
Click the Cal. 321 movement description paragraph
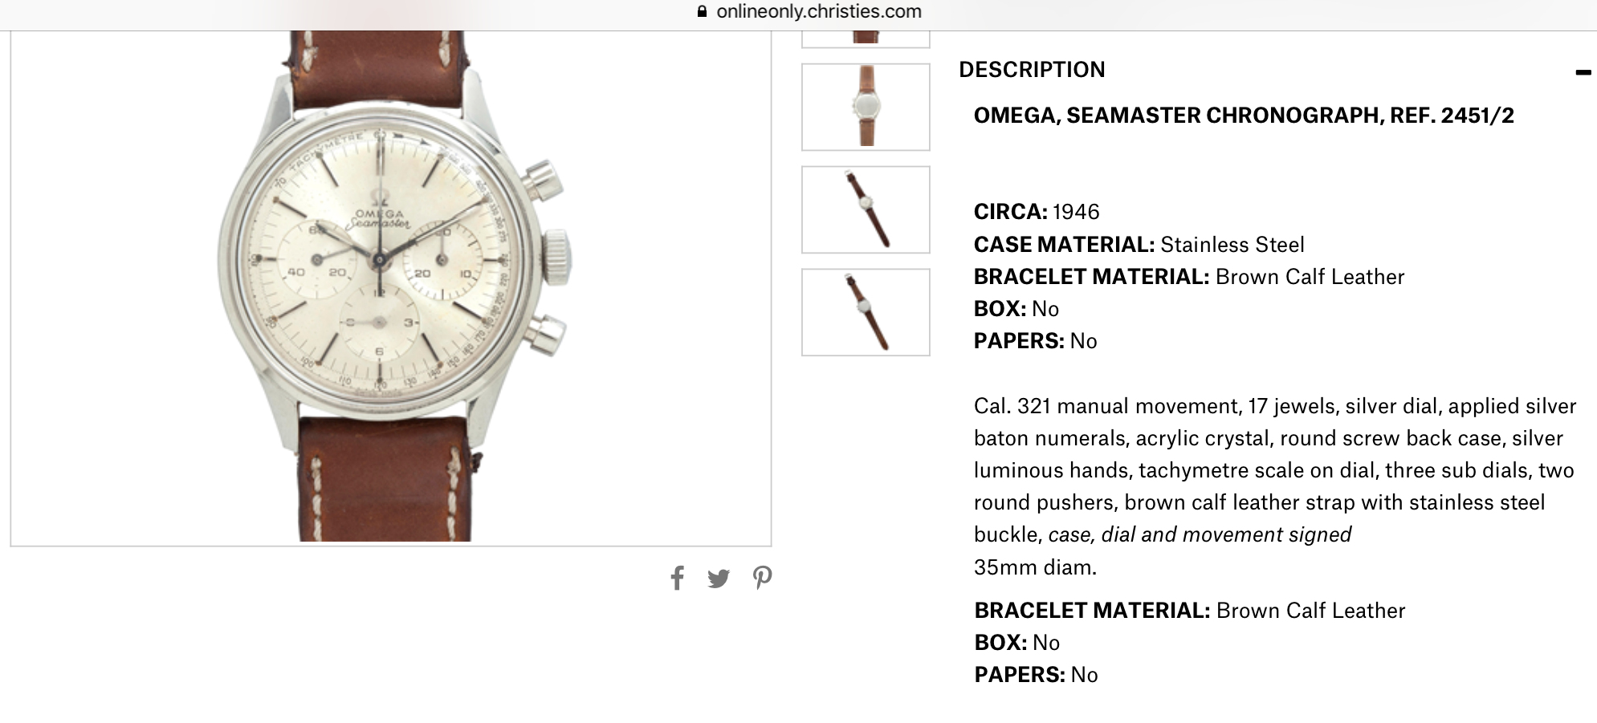(1274, 454)
